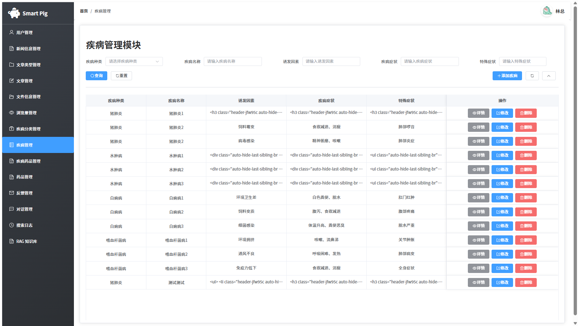The height and width of the screenshot is (326, 578).
Task: Select 浏览量管理 in the side menu
Action: click(38, 113)
